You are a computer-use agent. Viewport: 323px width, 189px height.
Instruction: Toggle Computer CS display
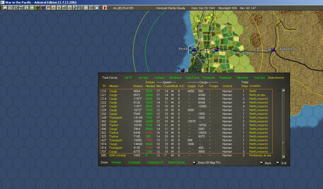(x=155, y=162)
